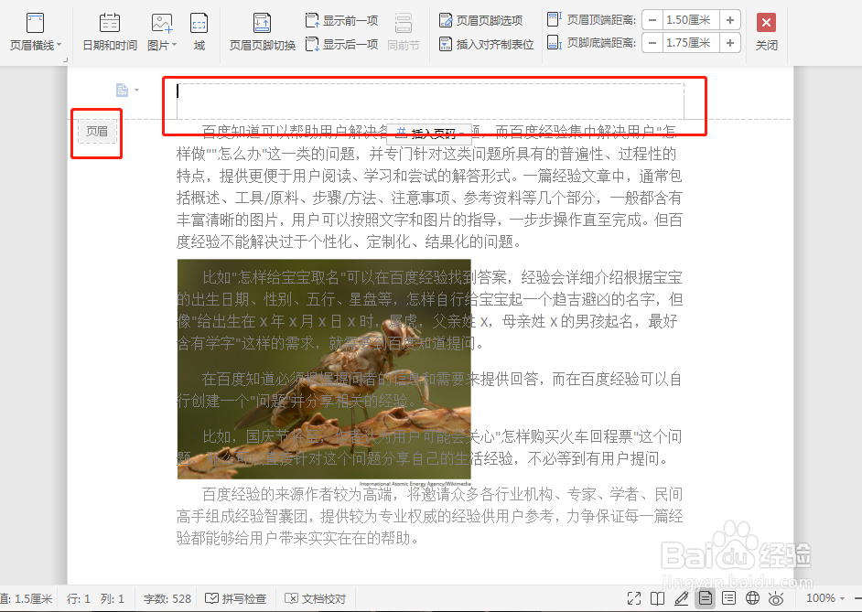Edit the 1.75厘米 footer distance field

pos(691,42)
